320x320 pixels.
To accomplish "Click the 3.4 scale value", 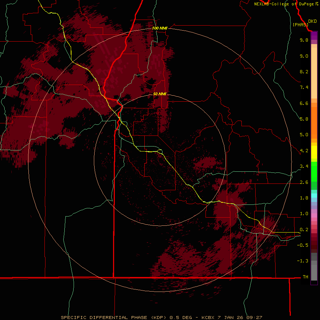I will click(304, 166).
